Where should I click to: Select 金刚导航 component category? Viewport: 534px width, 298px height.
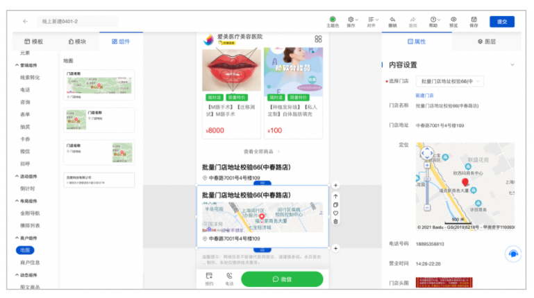pos(30,213)
